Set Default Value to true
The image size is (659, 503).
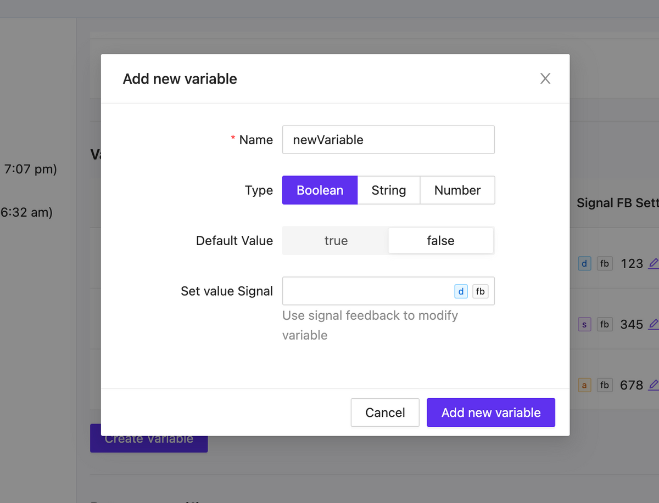tap(336, 241)
